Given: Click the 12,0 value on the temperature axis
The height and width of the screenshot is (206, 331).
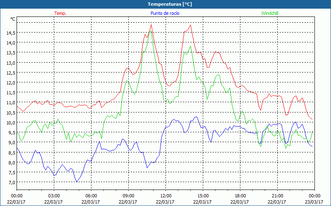Looking at the screenshot, I should [11, 82].
